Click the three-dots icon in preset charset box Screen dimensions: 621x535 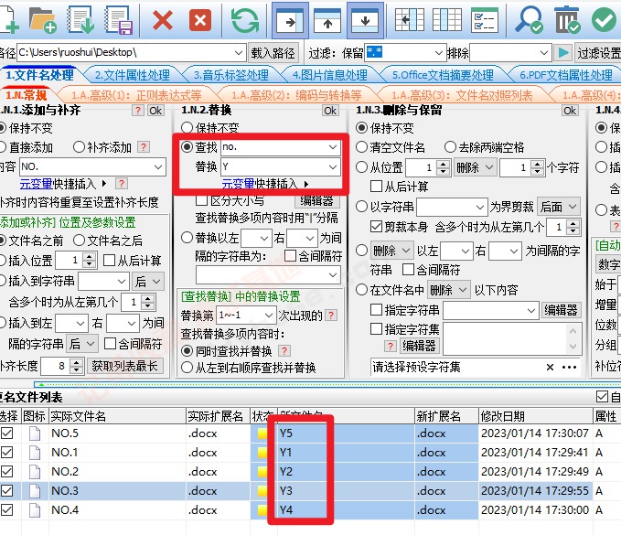[x=569, y=367]
